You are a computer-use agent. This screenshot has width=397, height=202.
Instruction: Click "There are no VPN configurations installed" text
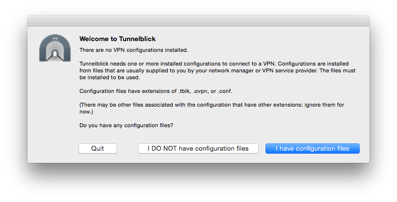(133, 50)
